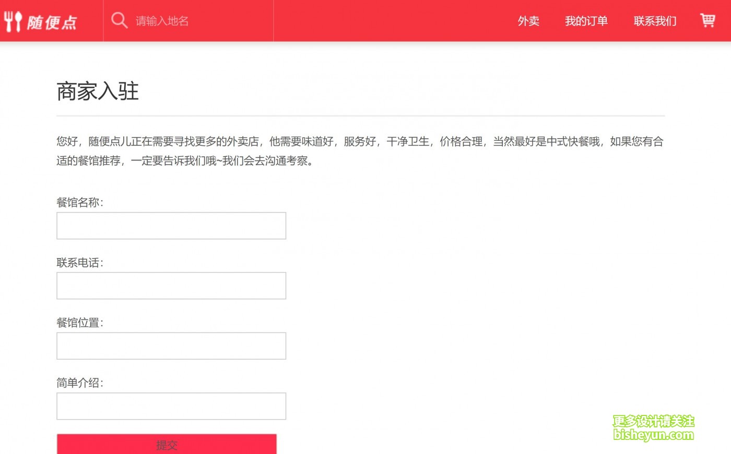Click the 联系电话: label

coord(80,263)
